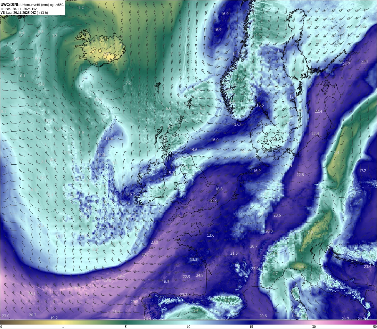Click the value 22.0 near the Alps

[255, 269]
